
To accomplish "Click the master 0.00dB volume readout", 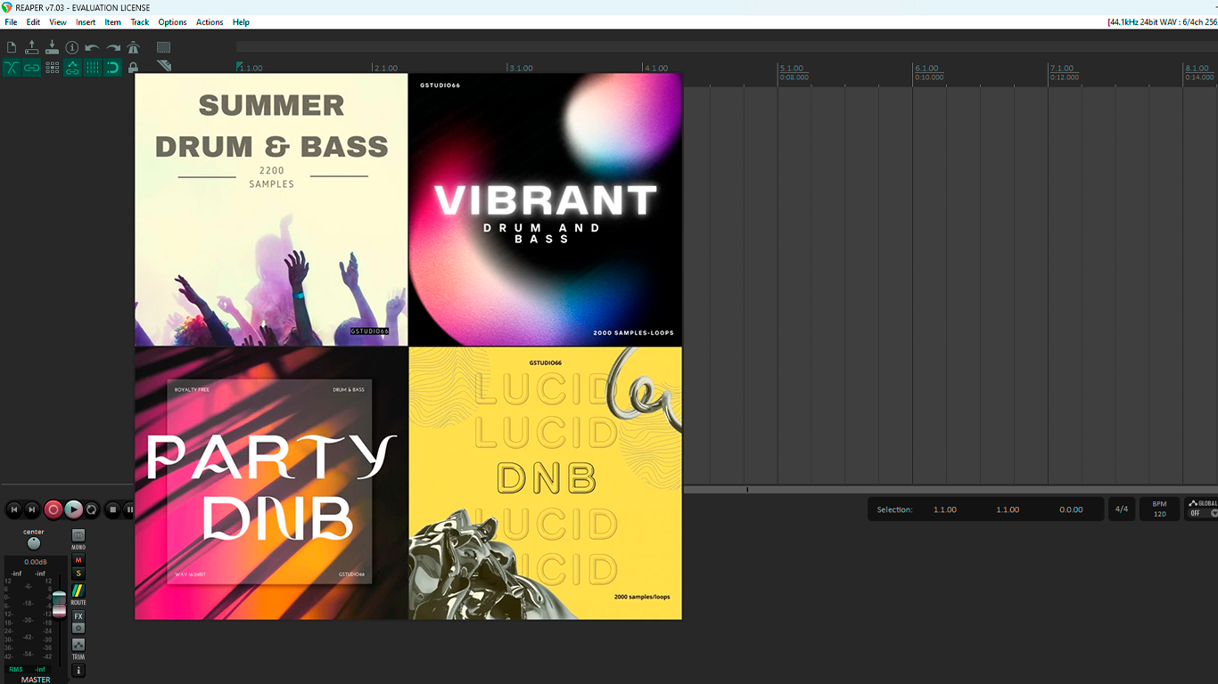I will [36, 562].
